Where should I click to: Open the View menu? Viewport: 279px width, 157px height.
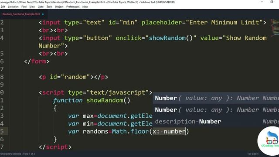[32, 7]
